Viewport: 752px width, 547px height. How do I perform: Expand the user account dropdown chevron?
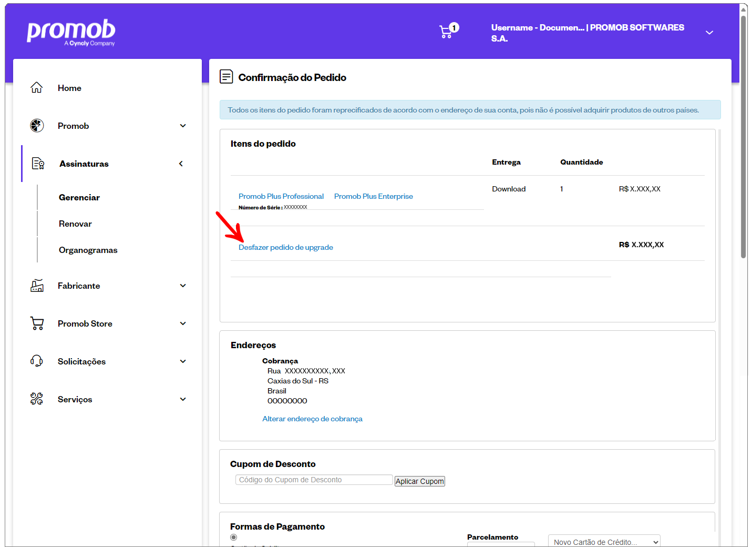point(709,33)
